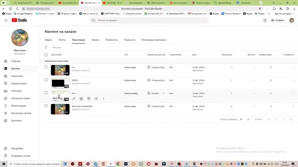Open three-dot options menu on hovered row
298x167 pixels.
click(x=103, y=99)
